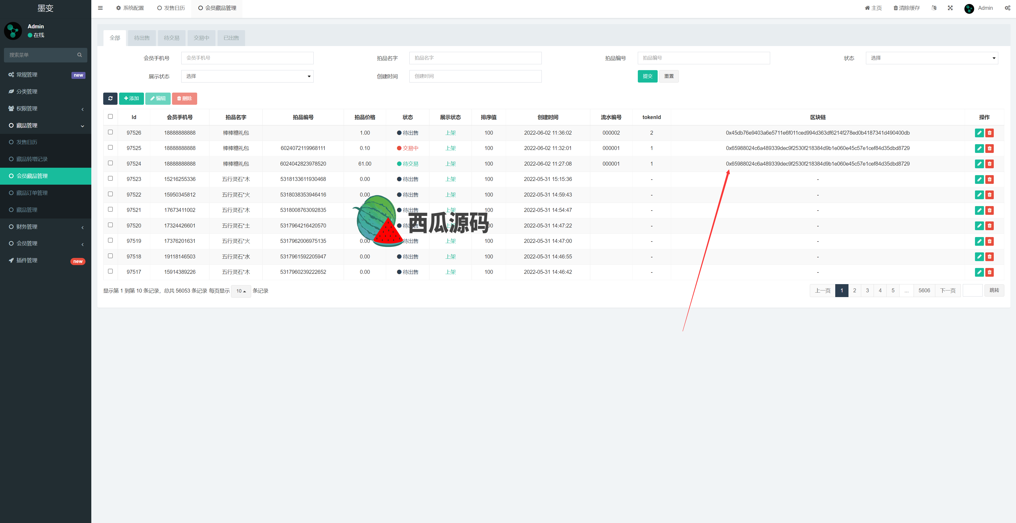Focus the 创建时间 input field
The width and height of the screenshot is (1016, 523).
475,76
